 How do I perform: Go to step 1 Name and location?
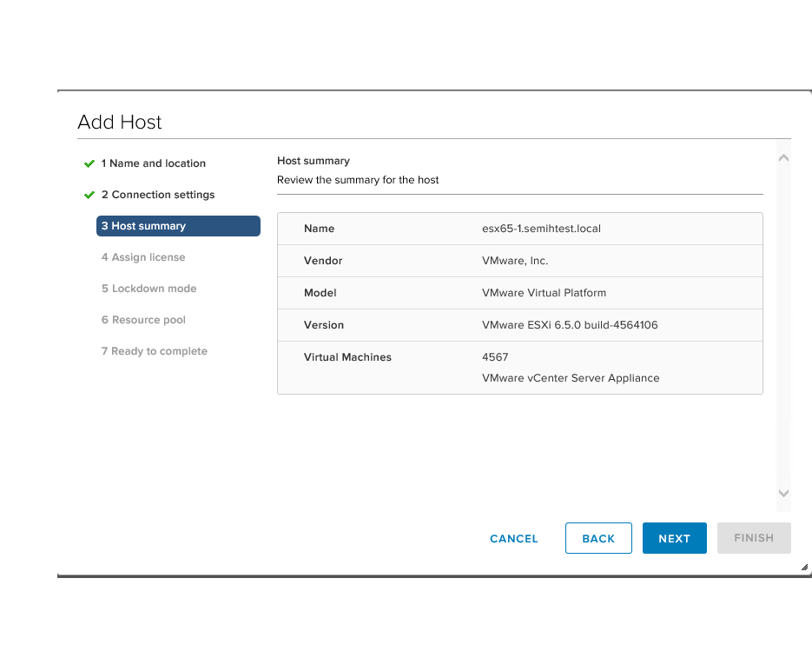pyautogui.click(x=153, y=163)
